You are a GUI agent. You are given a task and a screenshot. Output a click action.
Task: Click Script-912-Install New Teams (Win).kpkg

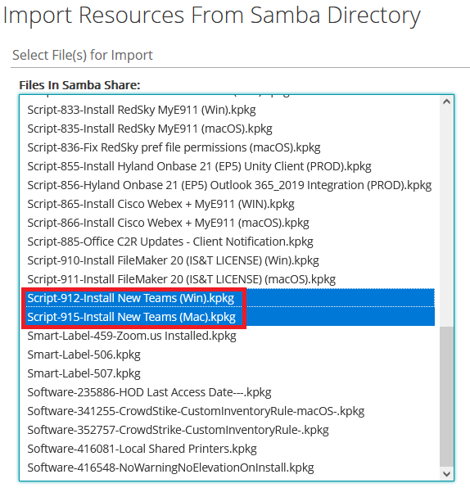(231, 298)
